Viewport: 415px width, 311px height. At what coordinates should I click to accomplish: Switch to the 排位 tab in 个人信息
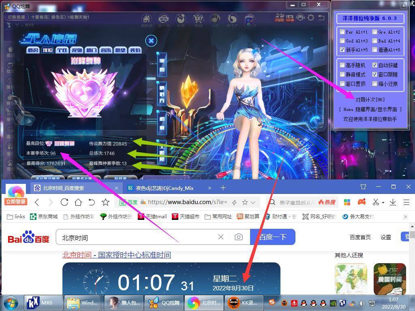(48, 50)
